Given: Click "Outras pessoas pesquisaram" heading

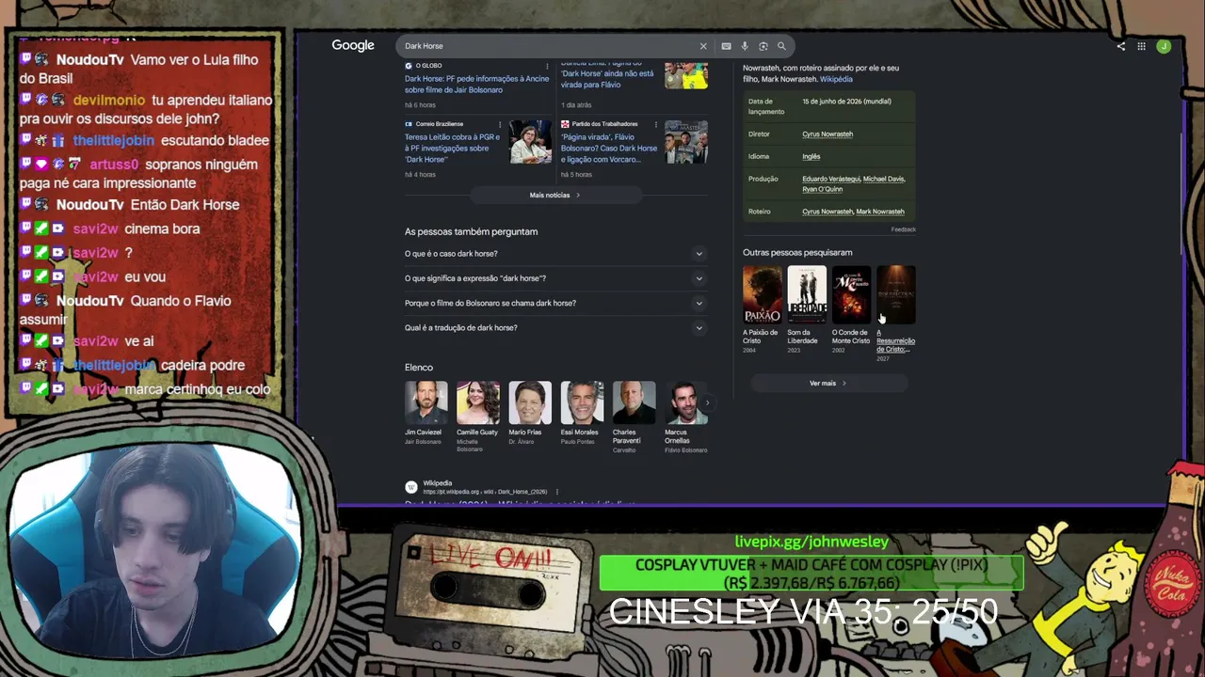Looking at the screenshot, I should point(797,252).
